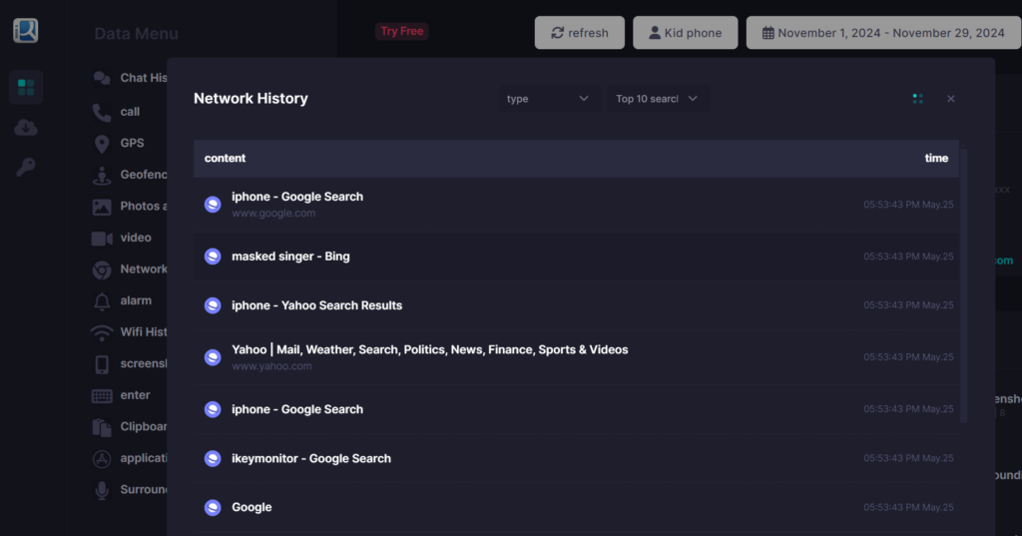Viewport: 1022px width, 536px height.
Task: Click the www.yahoo.com URL
Action: [x=271, y=366]
